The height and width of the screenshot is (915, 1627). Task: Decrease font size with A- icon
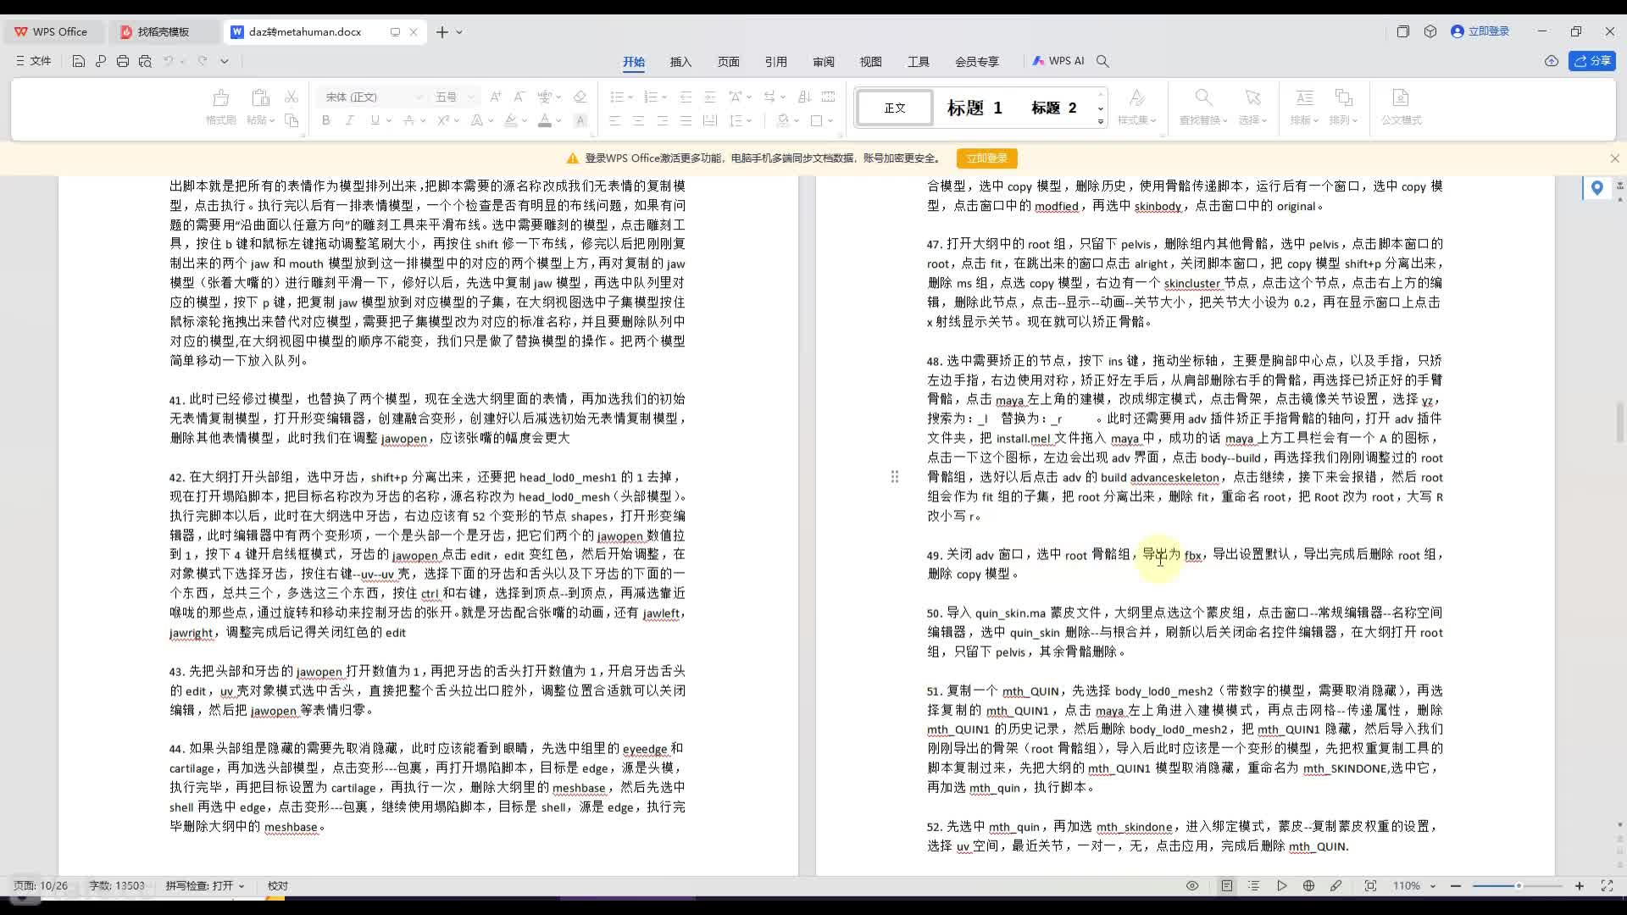(519, 97)
